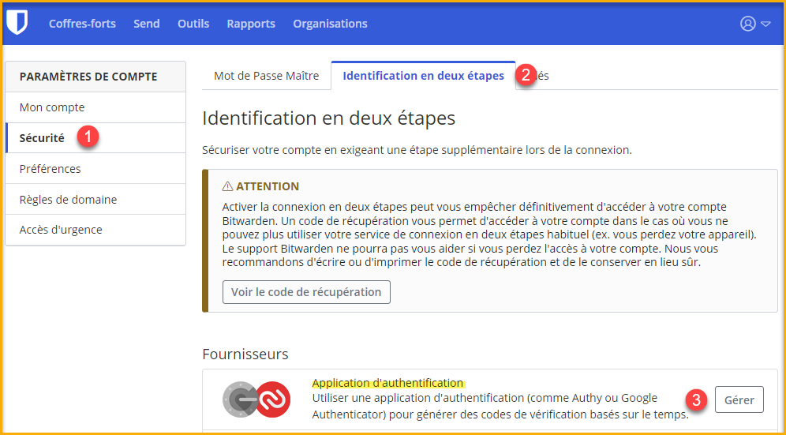Expand the dropdown arrow beside the profile icon

tap(765, 24)
